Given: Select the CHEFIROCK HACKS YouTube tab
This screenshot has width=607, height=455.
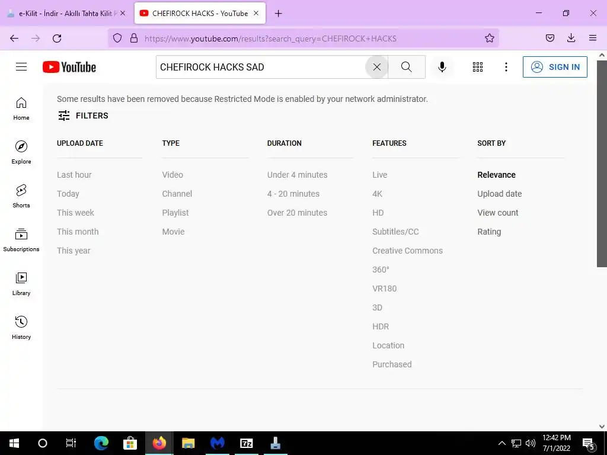Looking at the screenshot, I should click(x=200, y=13).
